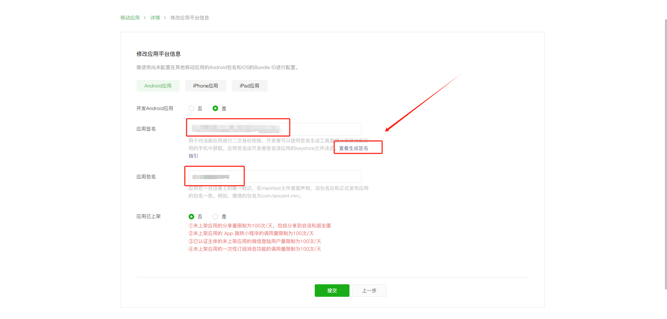Switch to the iPhone应用 tab
Screen dimensions: 667x319
tap(206, 86)
